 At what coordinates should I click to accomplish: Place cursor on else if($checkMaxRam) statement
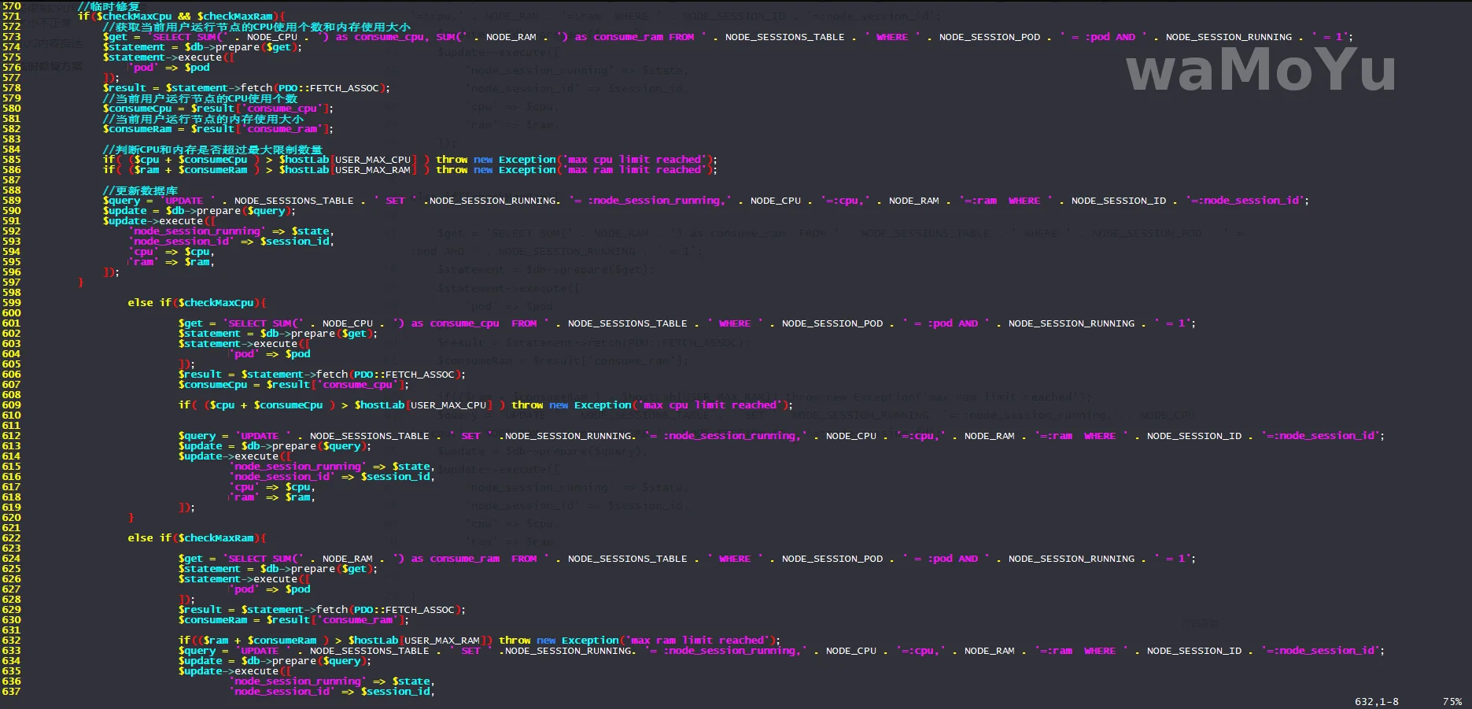click(197, 538)
